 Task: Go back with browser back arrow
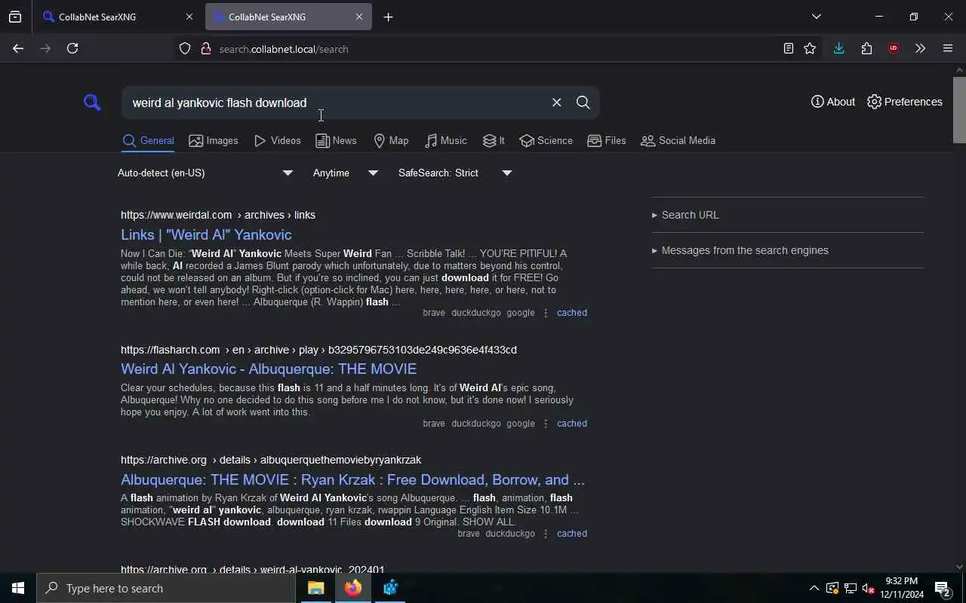point(18,48)
